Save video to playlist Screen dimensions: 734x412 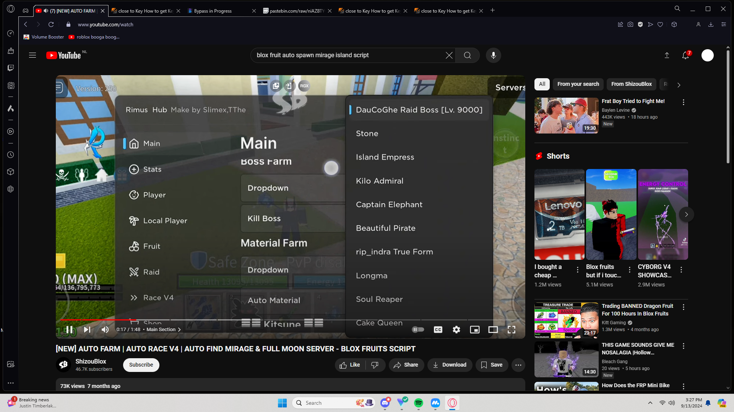(492, 365)
